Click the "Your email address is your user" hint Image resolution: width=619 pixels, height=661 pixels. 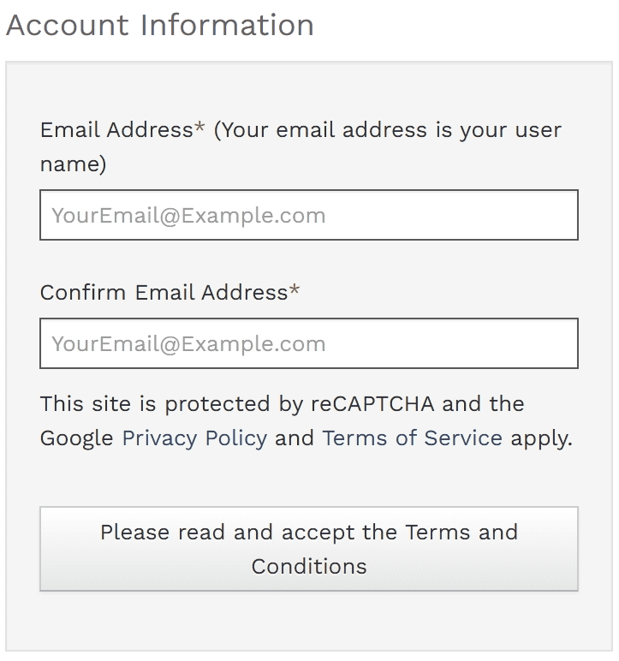(387, 130)
